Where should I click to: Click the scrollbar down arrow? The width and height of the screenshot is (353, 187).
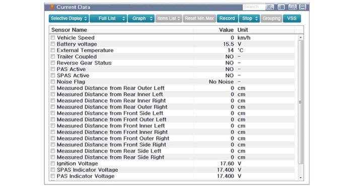301,178
